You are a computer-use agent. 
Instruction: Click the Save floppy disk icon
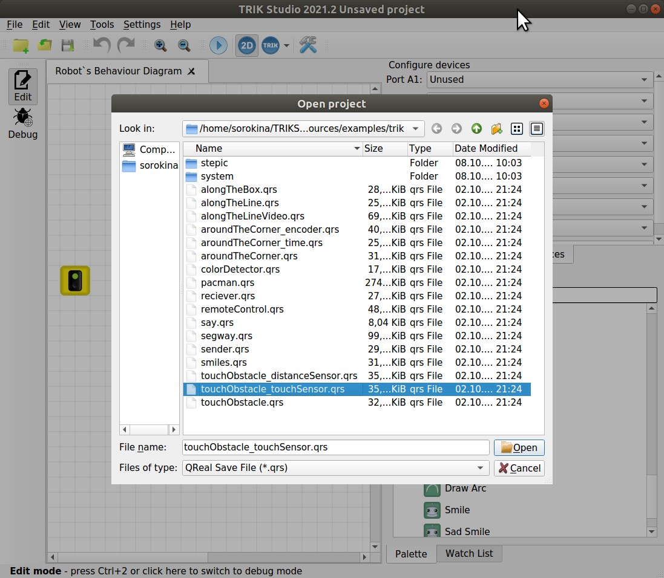(x=68, y=45)
